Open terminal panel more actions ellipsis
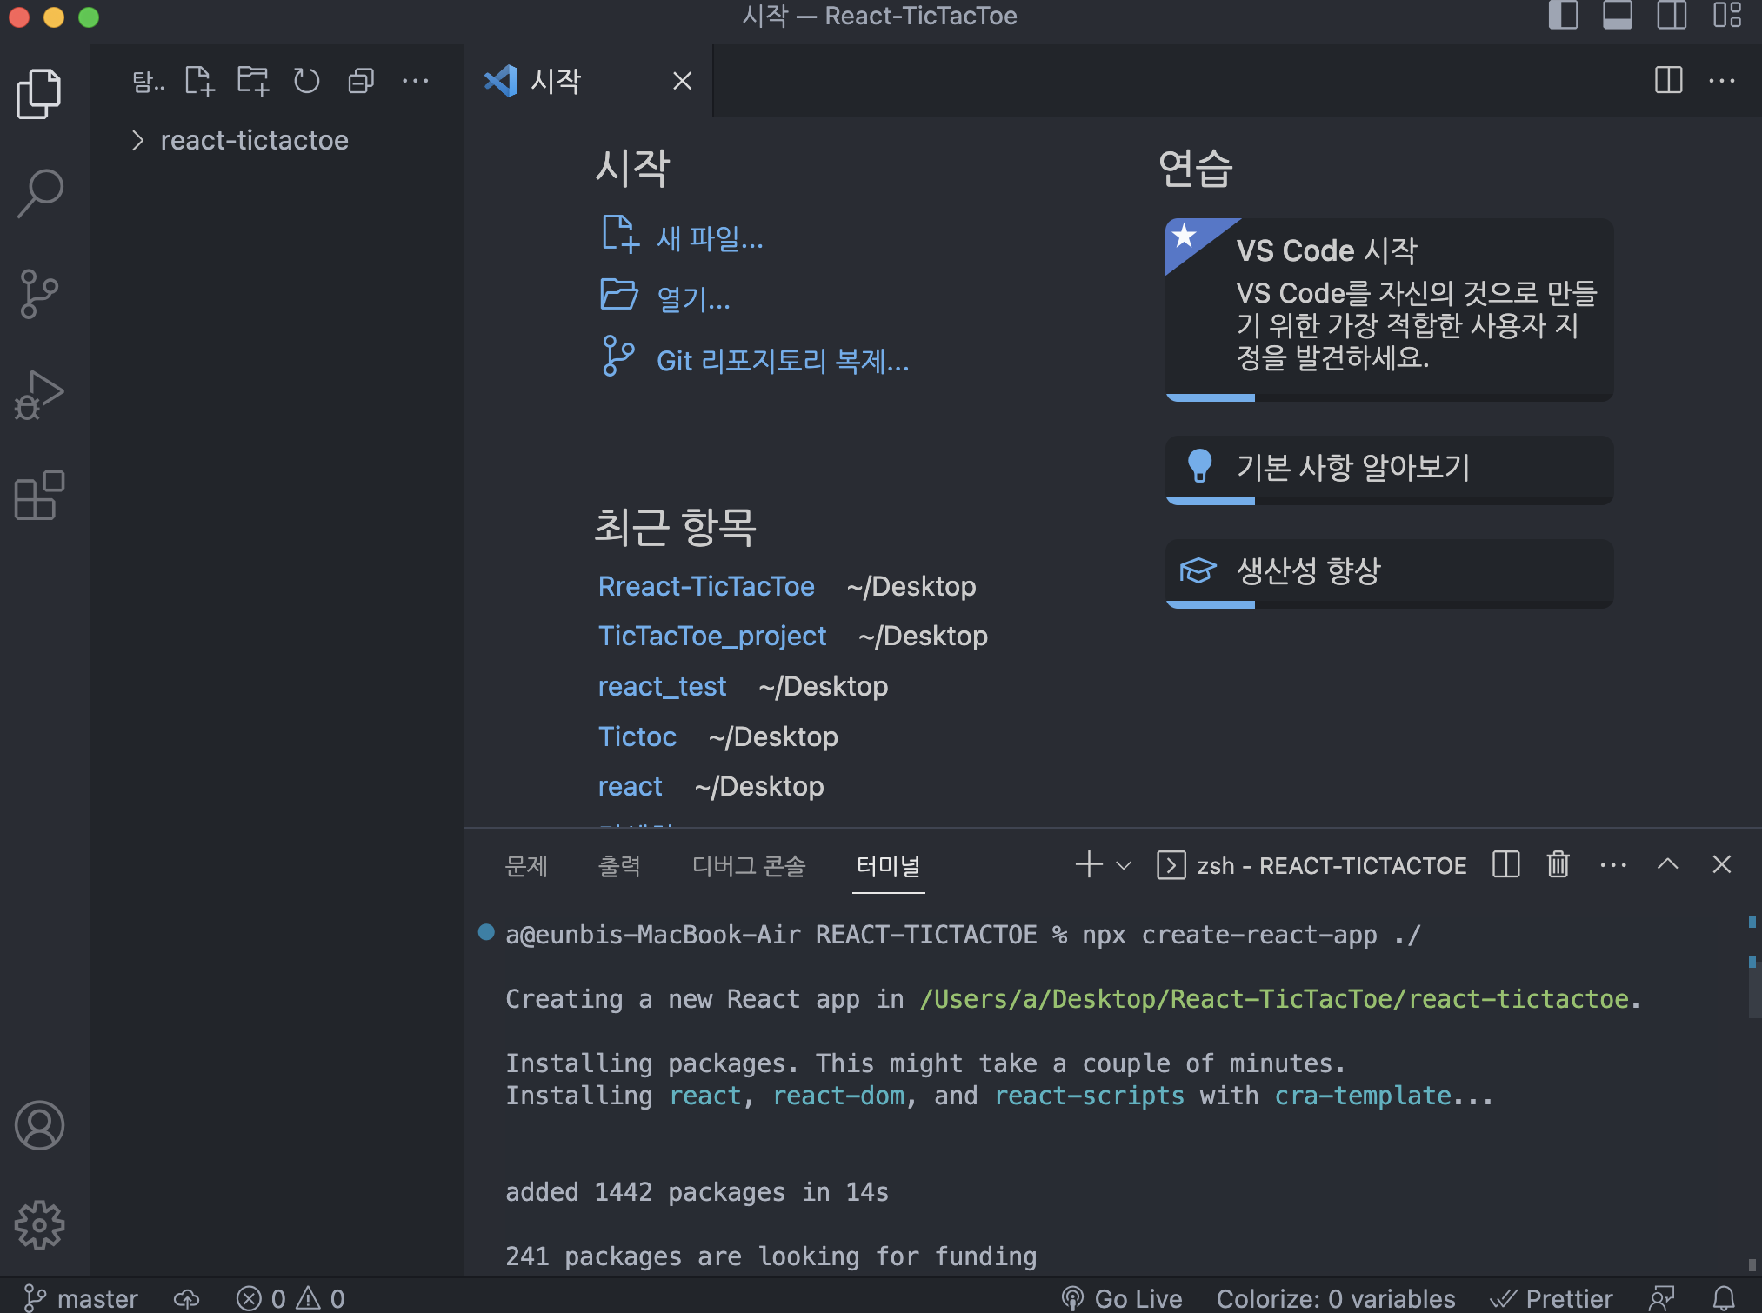 pyautogui.click(x=1613, y=865)
